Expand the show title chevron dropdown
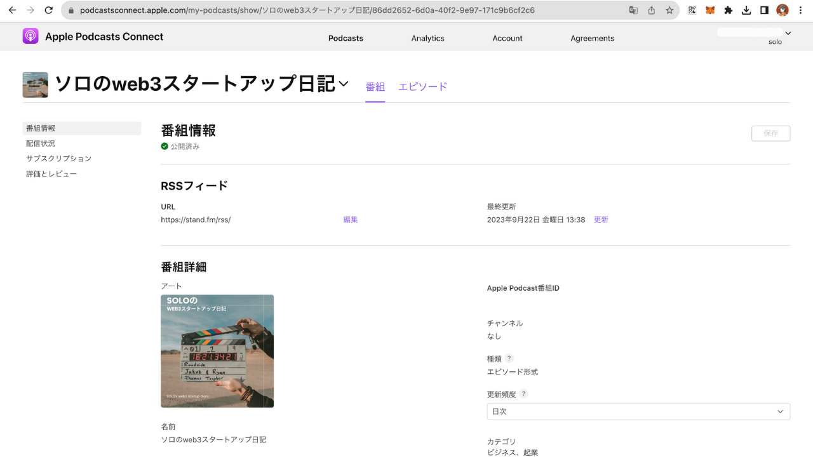 click(x=344, y=84)
